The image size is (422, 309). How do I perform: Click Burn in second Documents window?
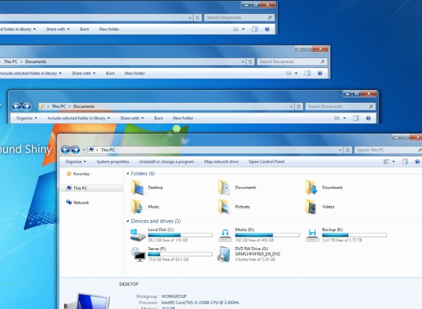[110, 73]
